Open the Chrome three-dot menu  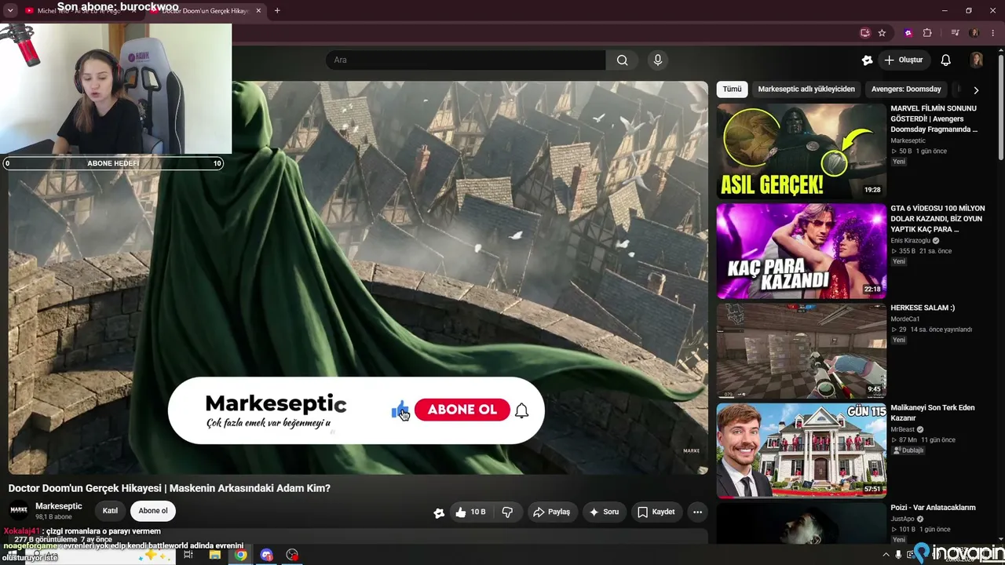tap(993, 33)
